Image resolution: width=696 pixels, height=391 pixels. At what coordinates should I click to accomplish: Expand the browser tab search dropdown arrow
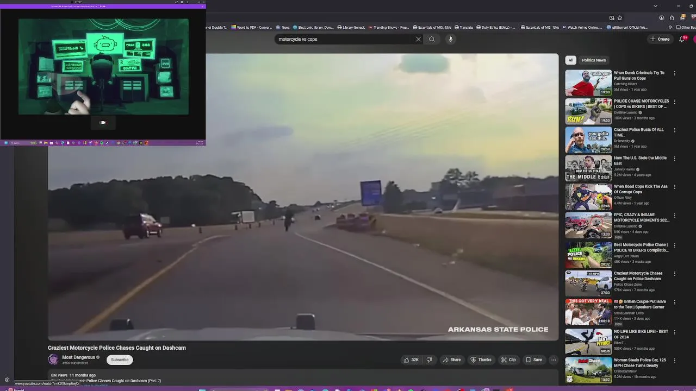[x=655, y=6]
